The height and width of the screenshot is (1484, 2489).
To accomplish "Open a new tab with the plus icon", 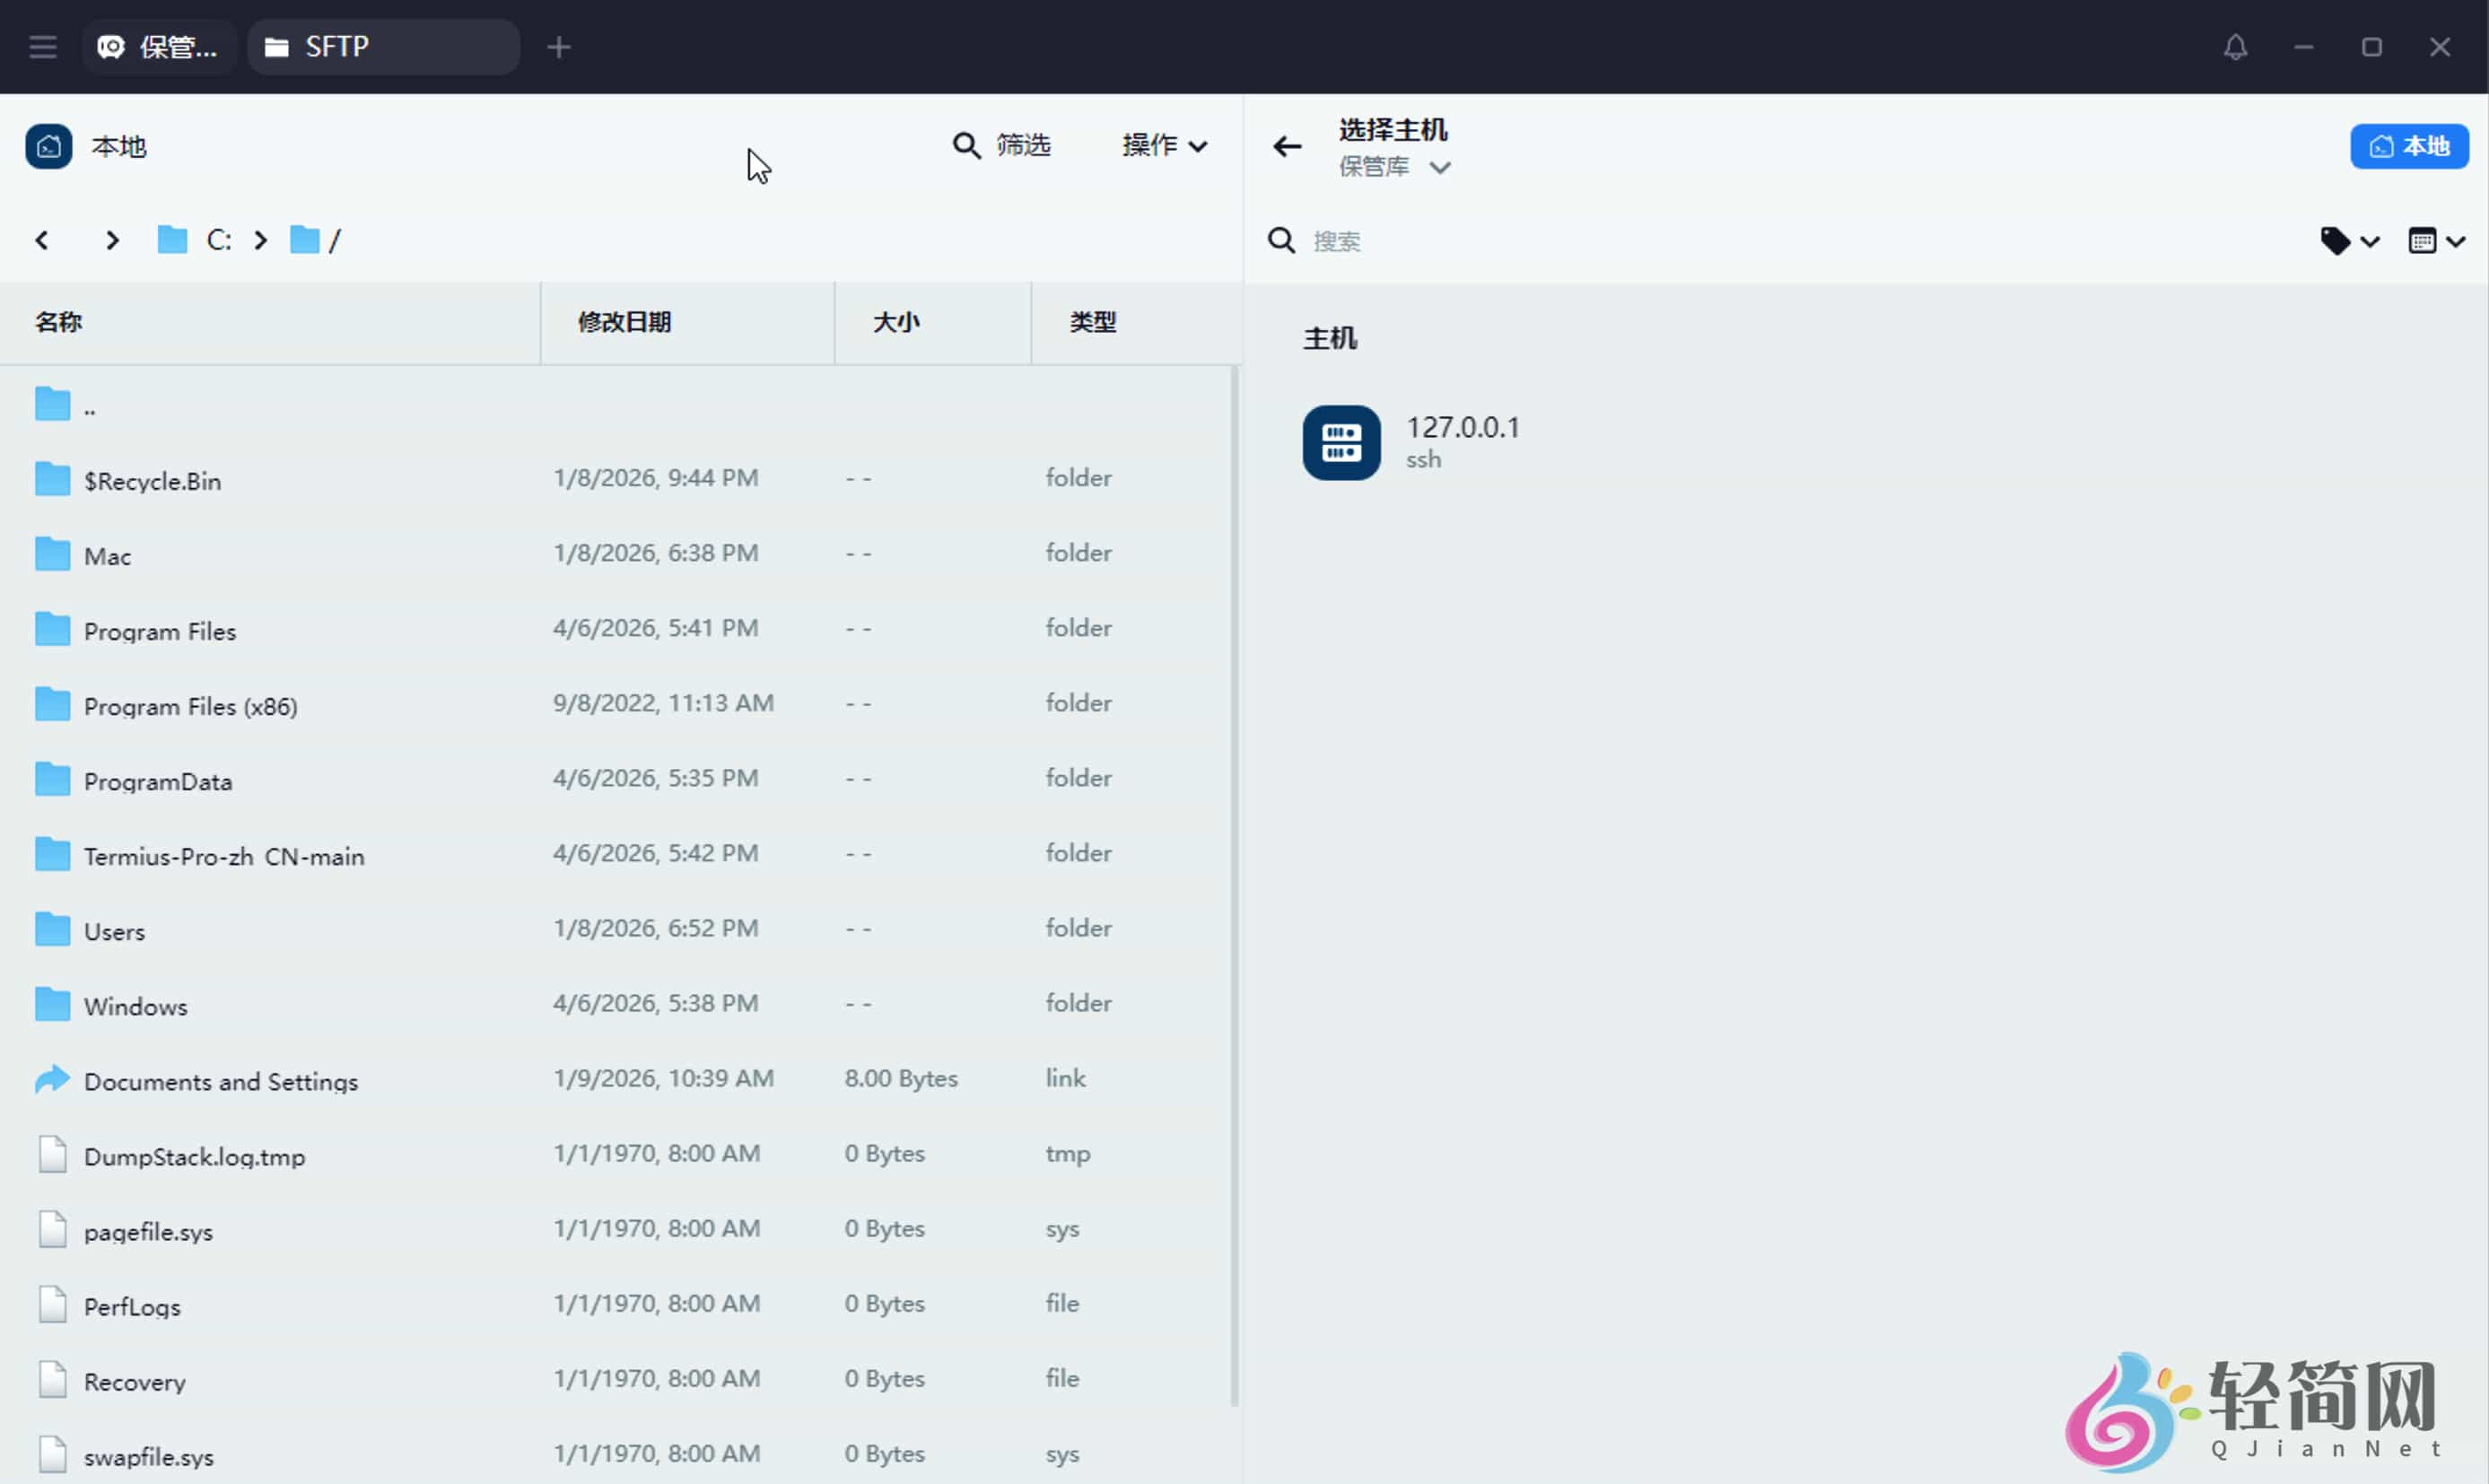I will point(558,46).
